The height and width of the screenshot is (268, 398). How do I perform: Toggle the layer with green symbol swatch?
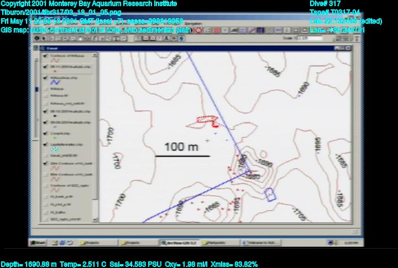(x=46, y=133)
